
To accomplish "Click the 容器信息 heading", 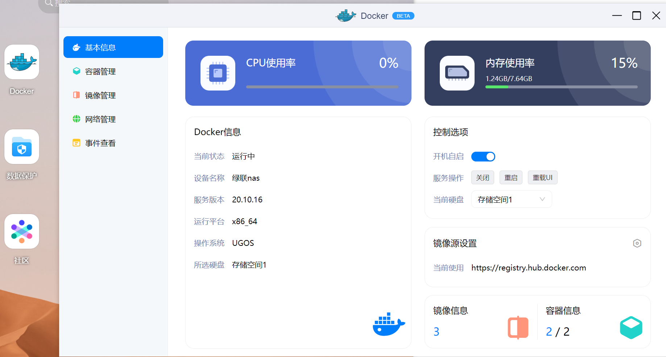I will click(563, 311).
